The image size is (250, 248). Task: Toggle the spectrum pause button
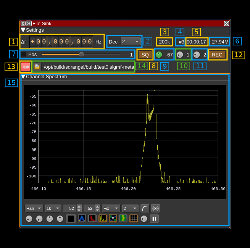(154, 219)
